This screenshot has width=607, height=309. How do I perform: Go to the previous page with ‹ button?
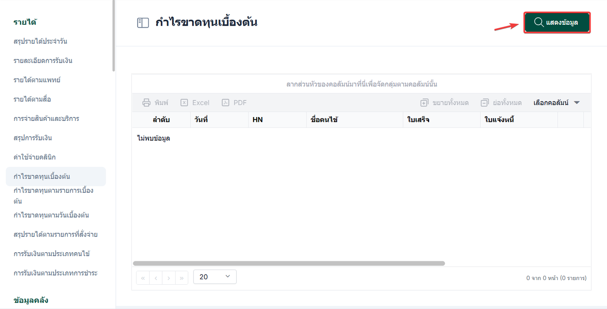click(156, 278)
